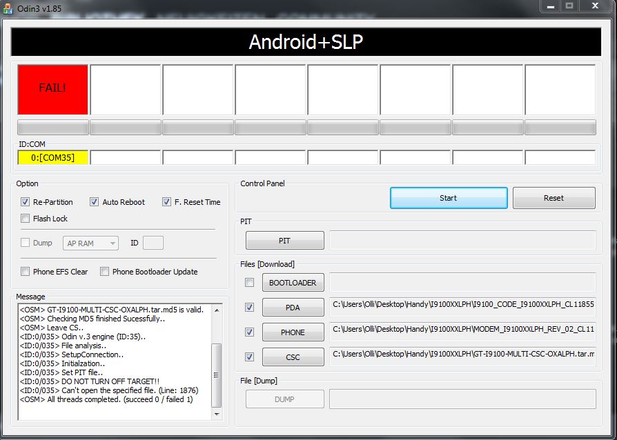Click the BOOTLOADER file button
617x440 pixels.
(293, 283)
